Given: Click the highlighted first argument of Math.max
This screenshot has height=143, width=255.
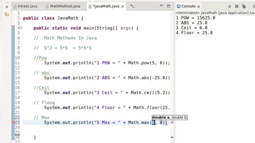Looking at the screenshot, I should click(153, 123).
